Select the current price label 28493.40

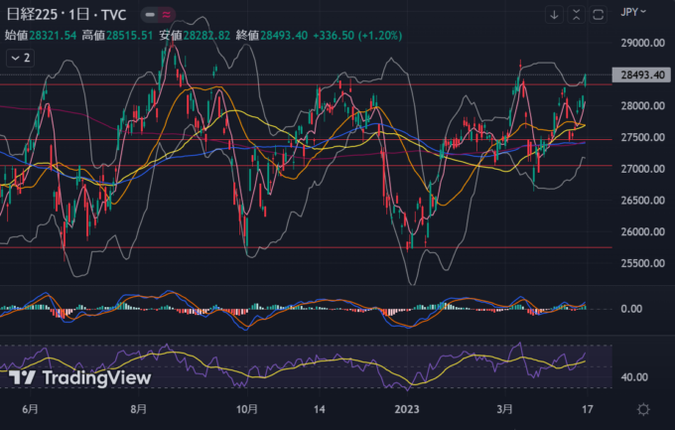pos(643,74)
